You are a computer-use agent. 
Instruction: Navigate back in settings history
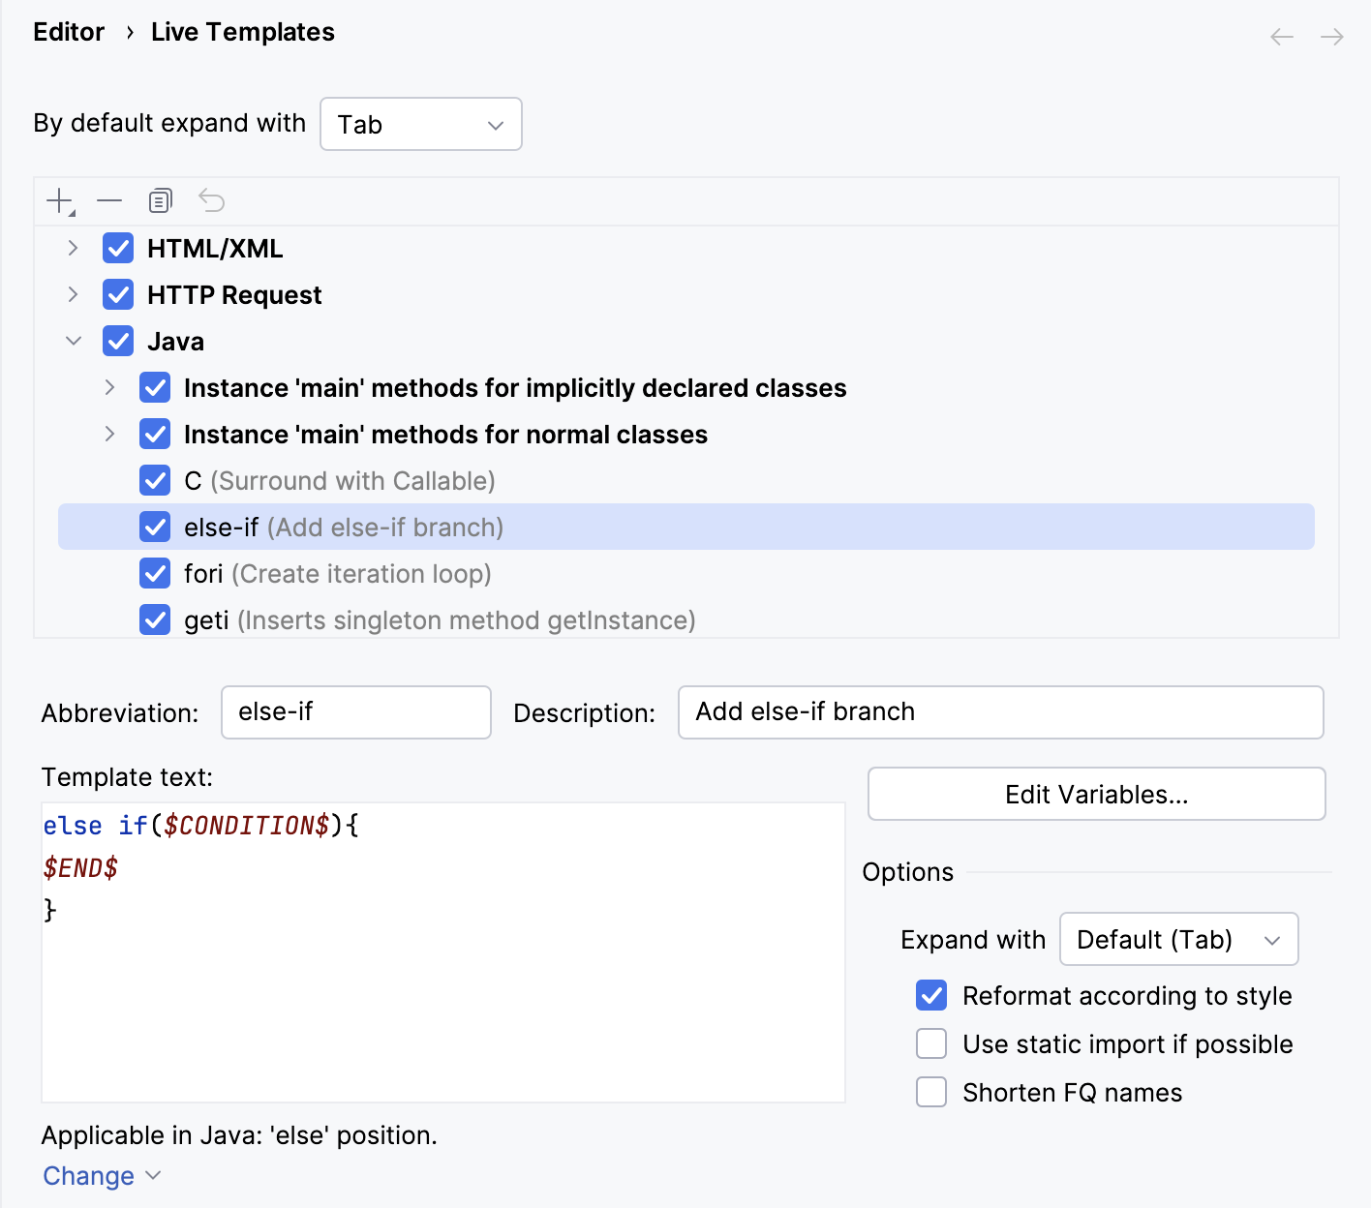(x=1281, y=36)
